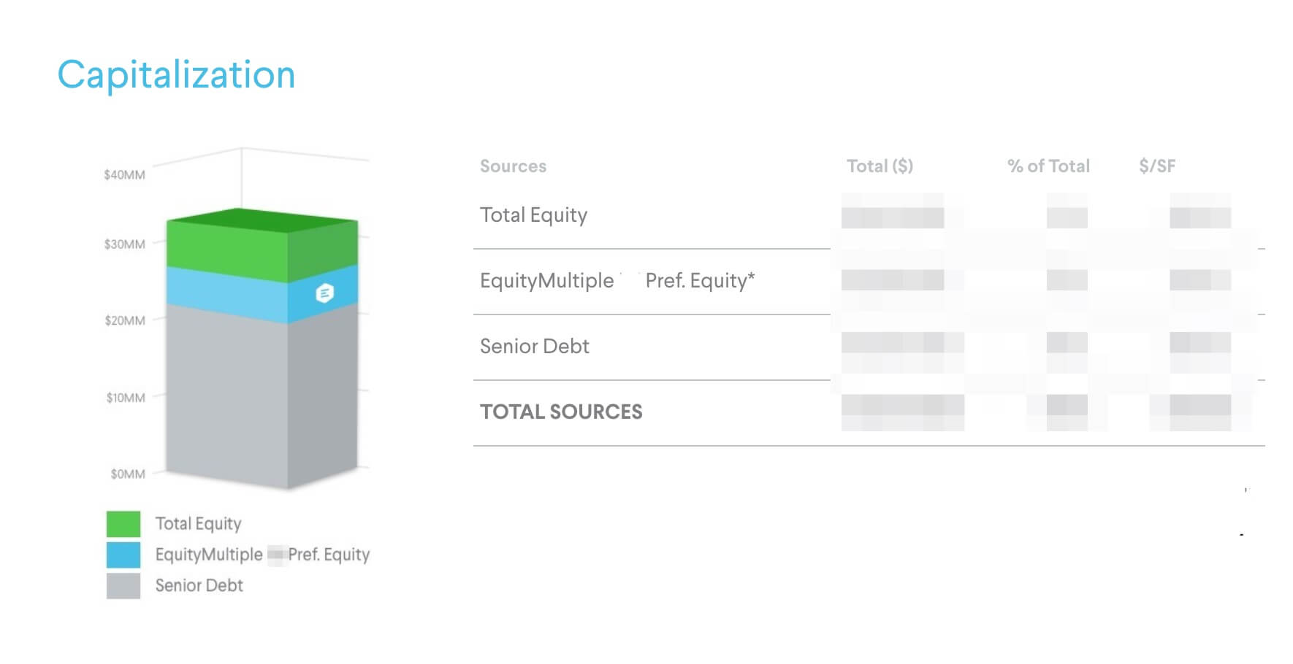The image size is (1293, 664).
Task: Select the EquityMultiple Pref. Equity row label
Action: (617, 281)
